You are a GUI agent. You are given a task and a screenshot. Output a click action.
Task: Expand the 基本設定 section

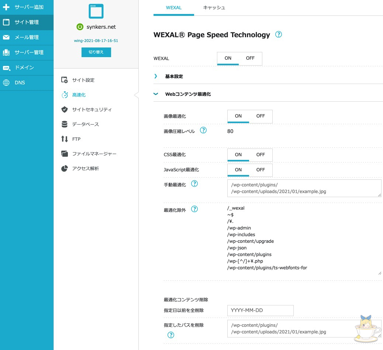[174, 77]
